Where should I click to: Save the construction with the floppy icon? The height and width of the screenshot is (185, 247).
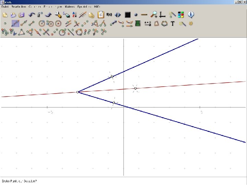coord(22,15)
